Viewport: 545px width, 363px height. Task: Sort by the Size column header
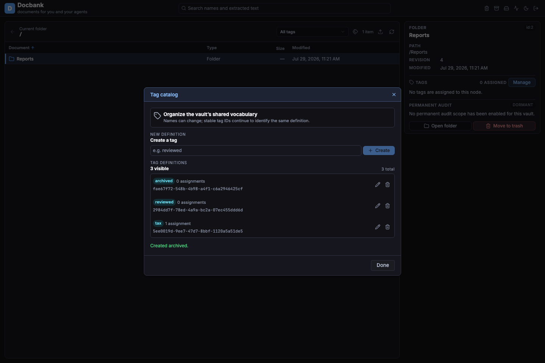[x=280, y=48]
